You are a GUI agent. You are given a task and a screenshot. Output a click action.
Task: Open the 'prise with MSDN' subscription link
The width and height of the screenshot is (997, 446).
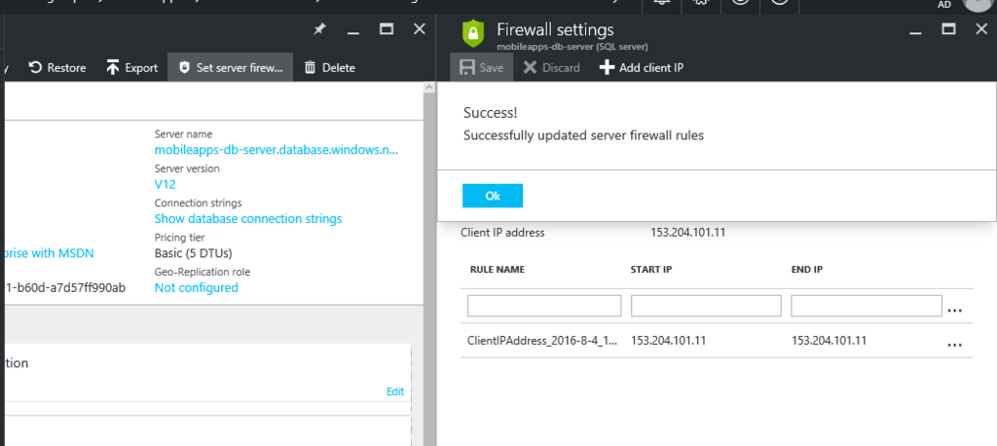point(47,253)
